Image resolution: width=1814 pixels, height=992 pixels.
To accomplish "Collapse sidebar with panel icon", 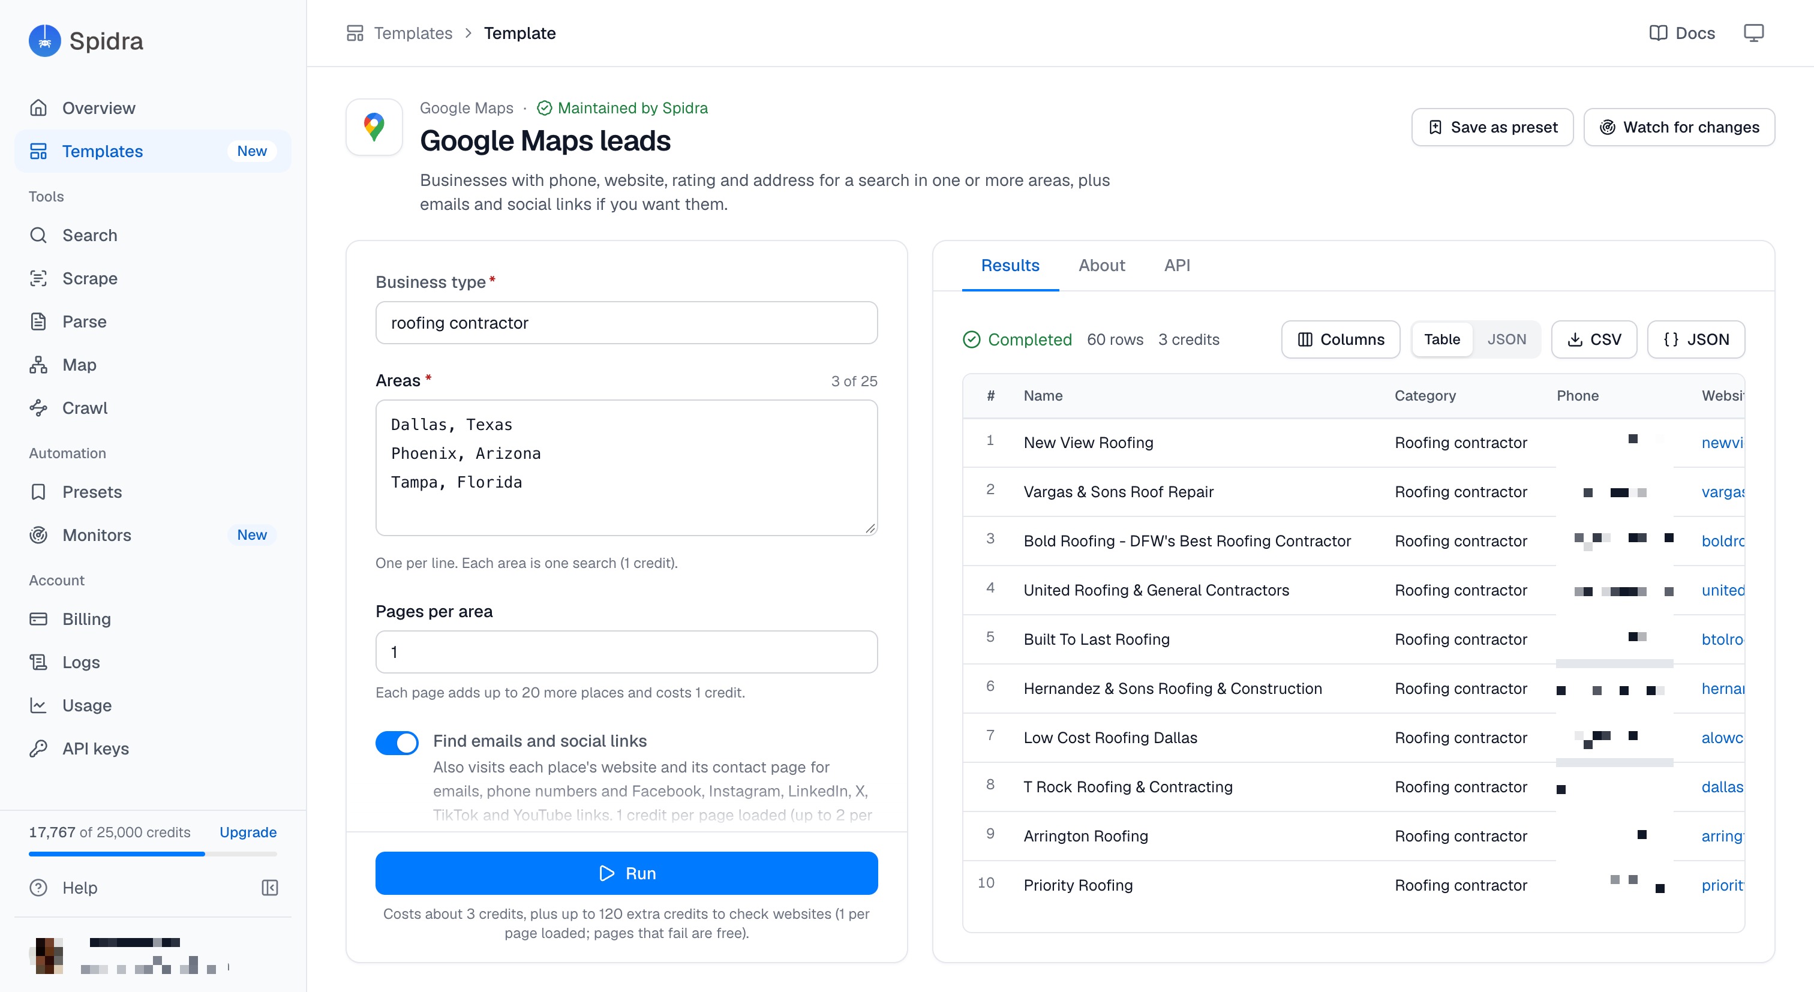I will (x=270, y=888).
